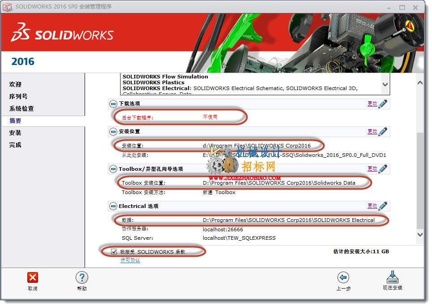
Task: Click SOLIDWORKS title bar app icon
Action: [8, 7]
